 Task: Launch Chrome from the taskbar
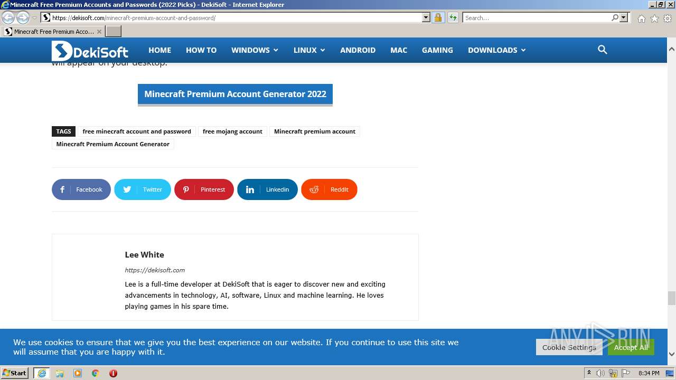(x=96, y=373)
